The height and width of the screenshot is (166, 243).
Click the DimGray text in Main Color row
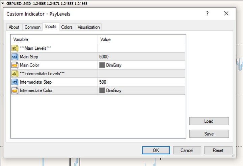(114, 65)
